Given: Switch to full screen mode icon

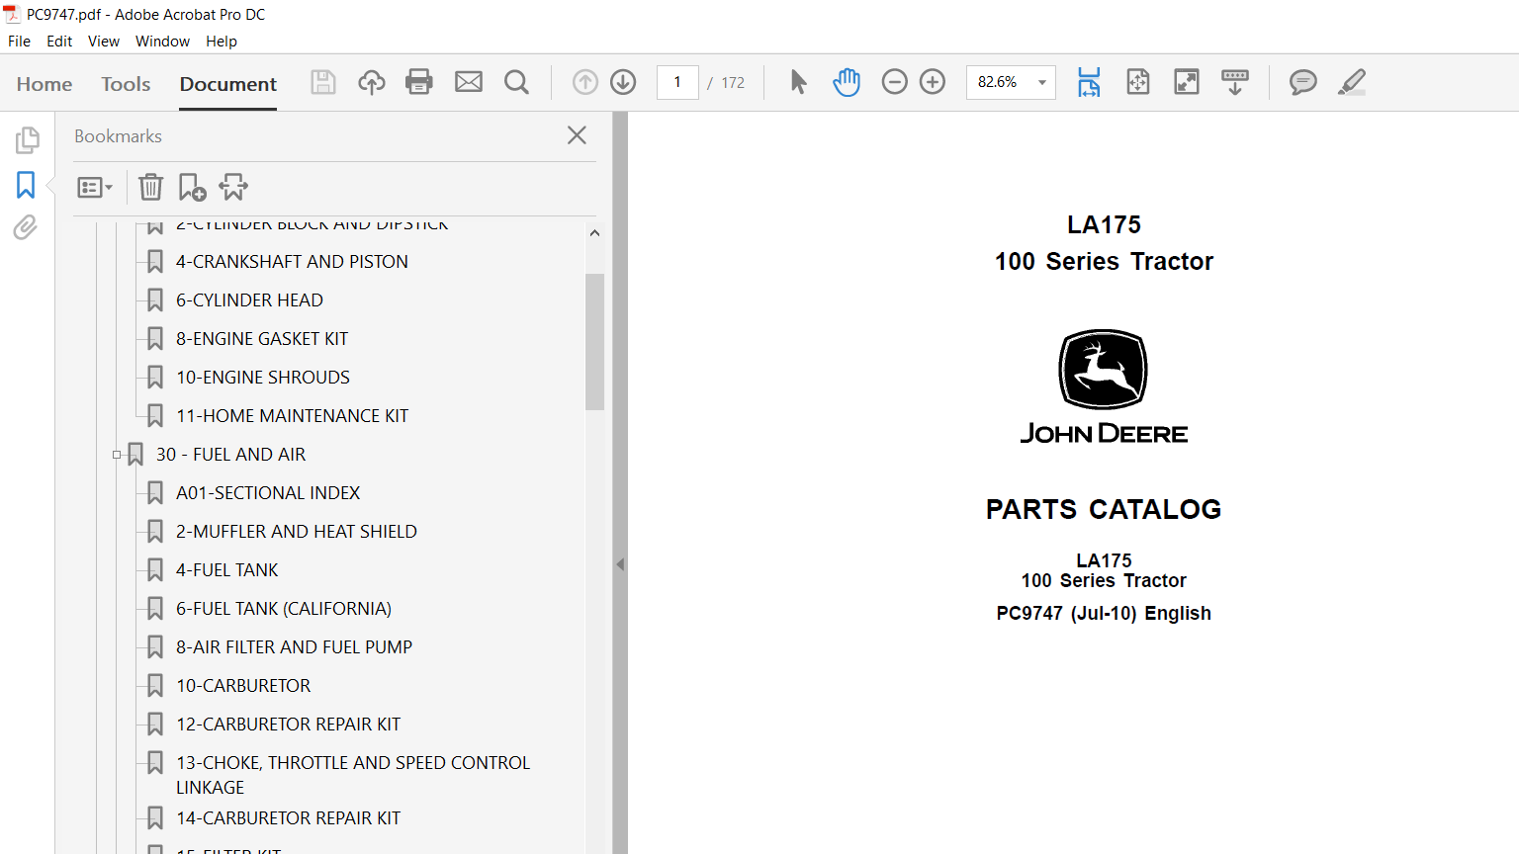Looking at the screenshot, I should coord(1187,82).
